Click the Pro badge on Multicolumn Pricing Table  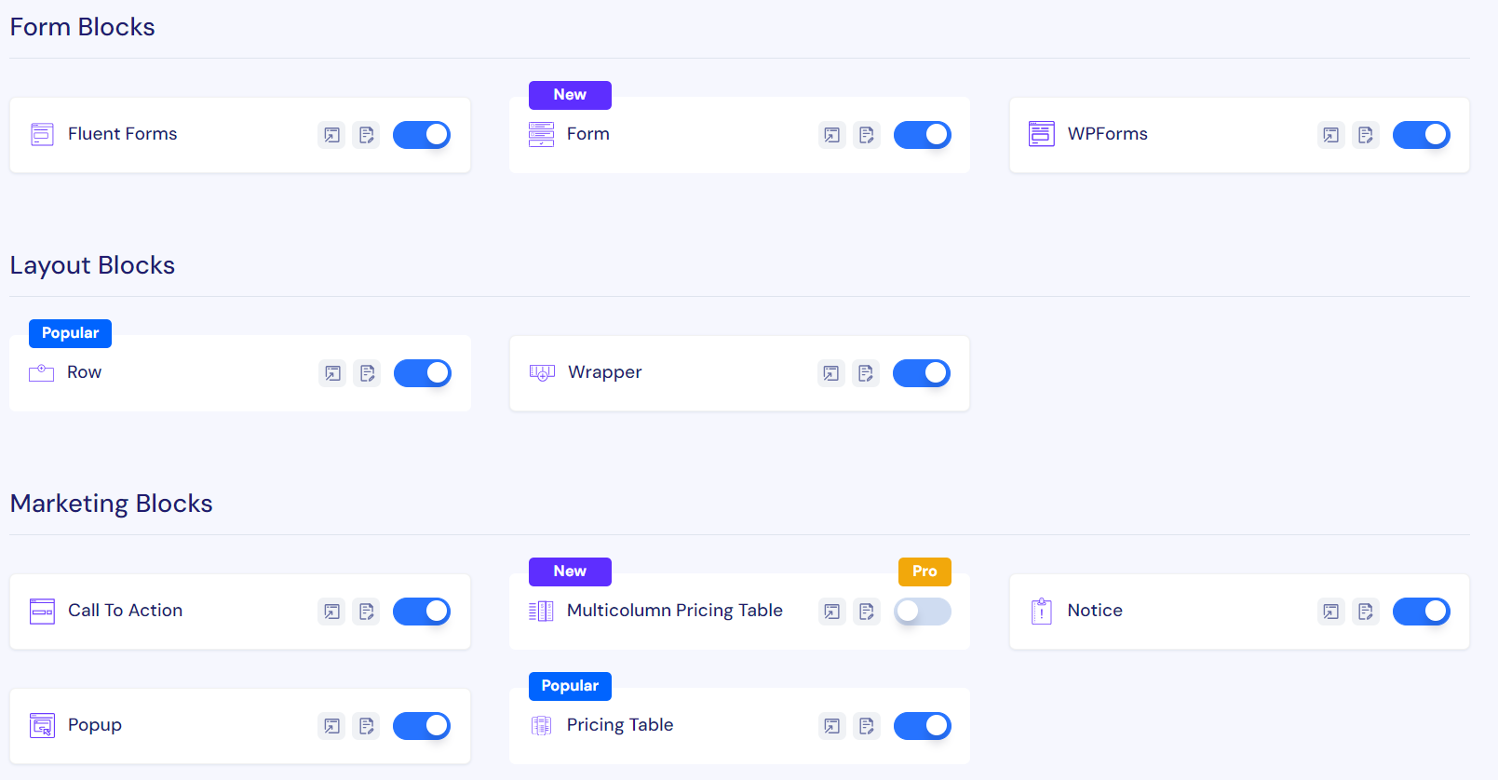pyautogui.click(x=924, y=572)
